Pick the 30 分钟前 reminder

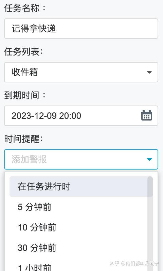(78, 248)
